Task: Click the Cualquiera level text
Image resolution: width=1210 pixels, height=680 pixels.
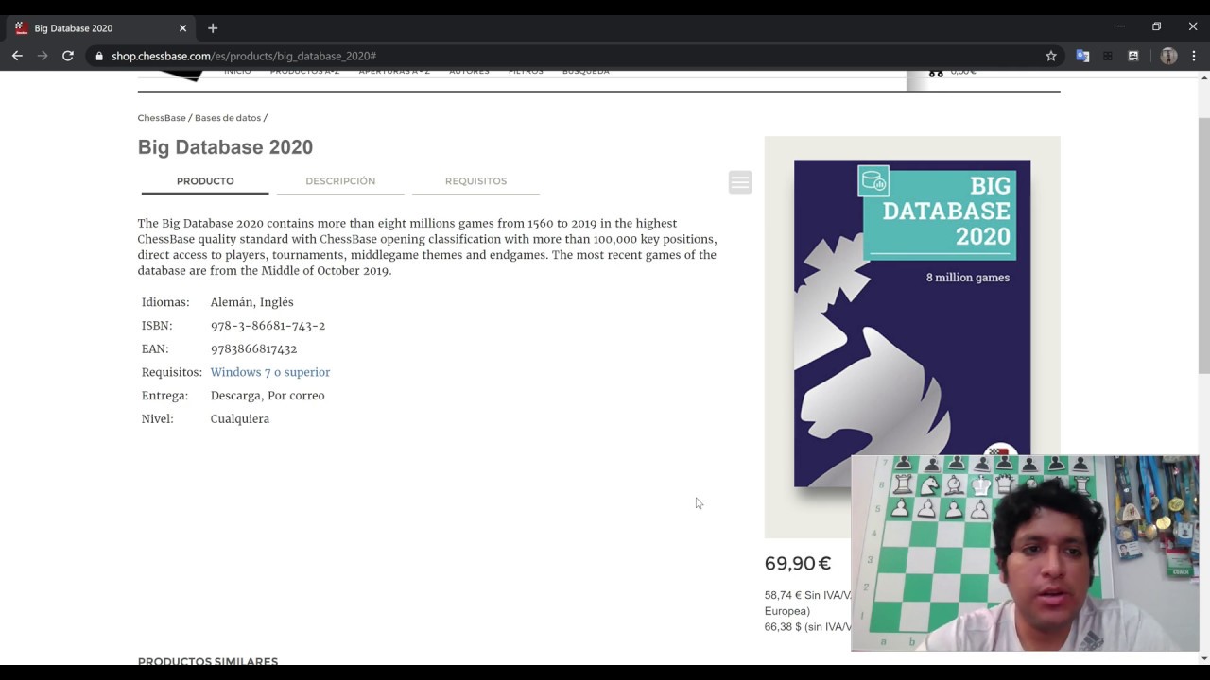Action: coord(240,419)
